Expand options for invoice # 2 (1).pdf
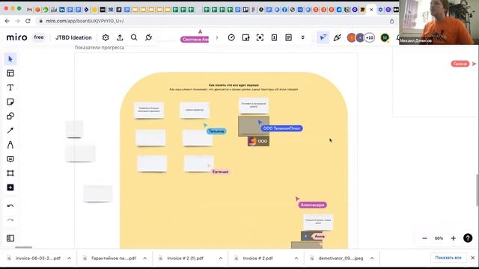479x269 pixels. point(221,259)
